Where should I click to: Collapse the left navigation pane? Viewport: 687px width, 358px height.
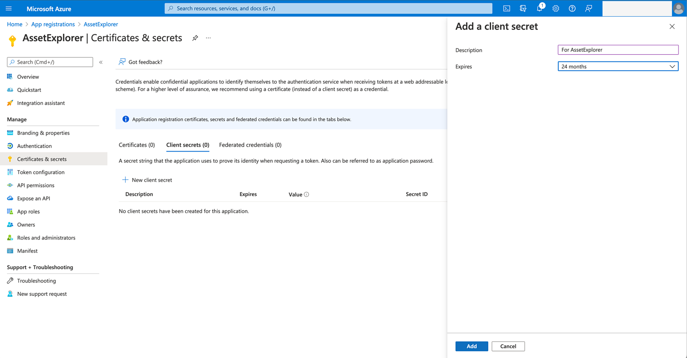click(101, 62)
